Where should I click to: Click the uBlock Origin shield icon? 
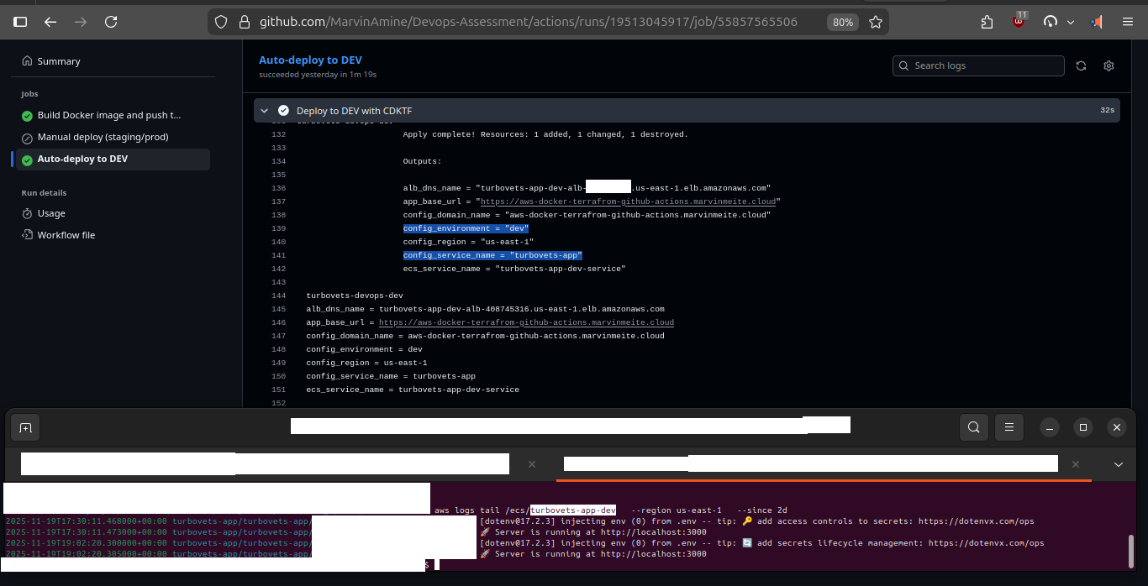point(1019,22)
